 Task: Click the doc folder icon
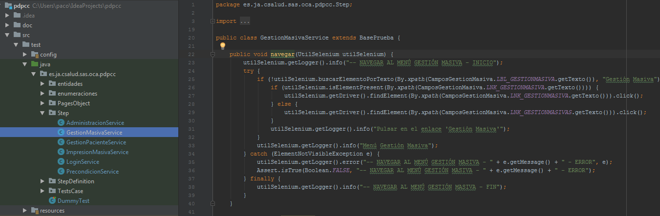(x=17, y=25)
